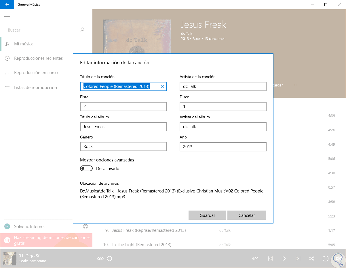This screenshot has width=346, height=268.
Task: Click the playback progress slider handle
Action: [x=109, y=259]
